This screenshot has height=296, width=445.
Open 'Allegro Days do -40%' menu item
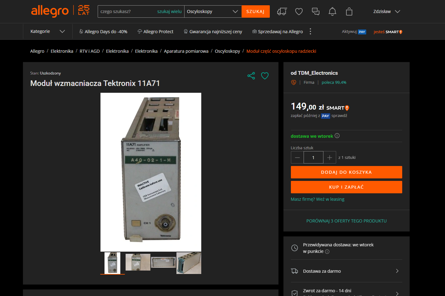coord(103,31)
